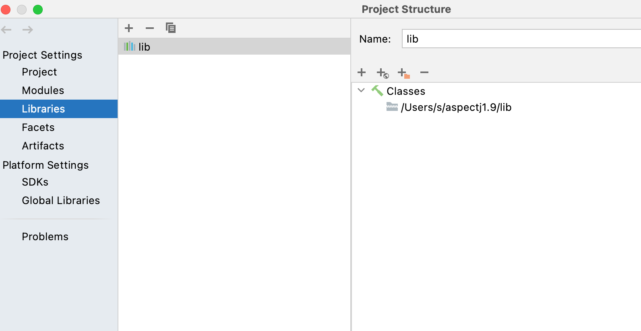Show the Problems list
This screenshot has width=641, height=331.
click(45, 237)
